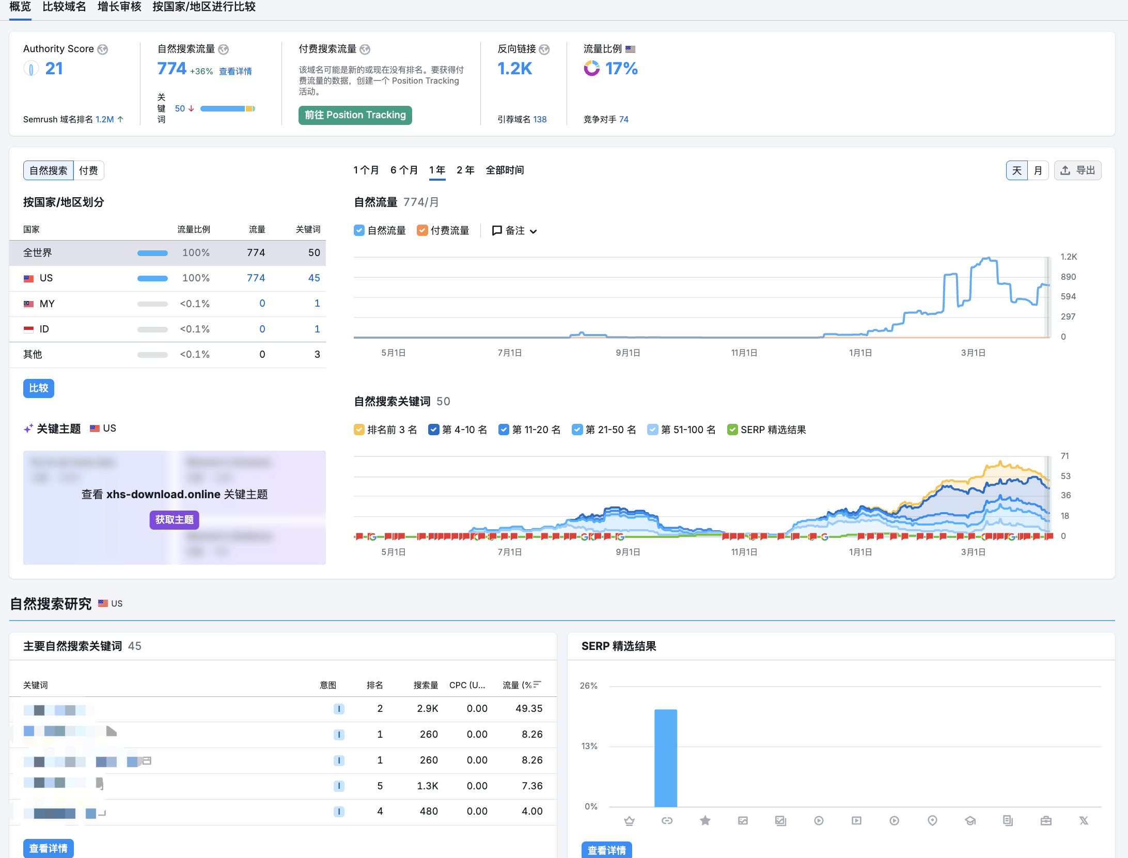The image size is (1128, 858).
Task: Click the Malaysia flag in the MY row
Action: click(29, 304)
